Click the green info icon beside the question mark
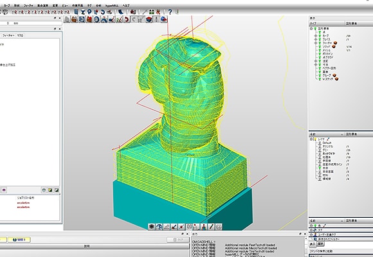Viewport: 373px width, 257px height. [x=177, y=12]
